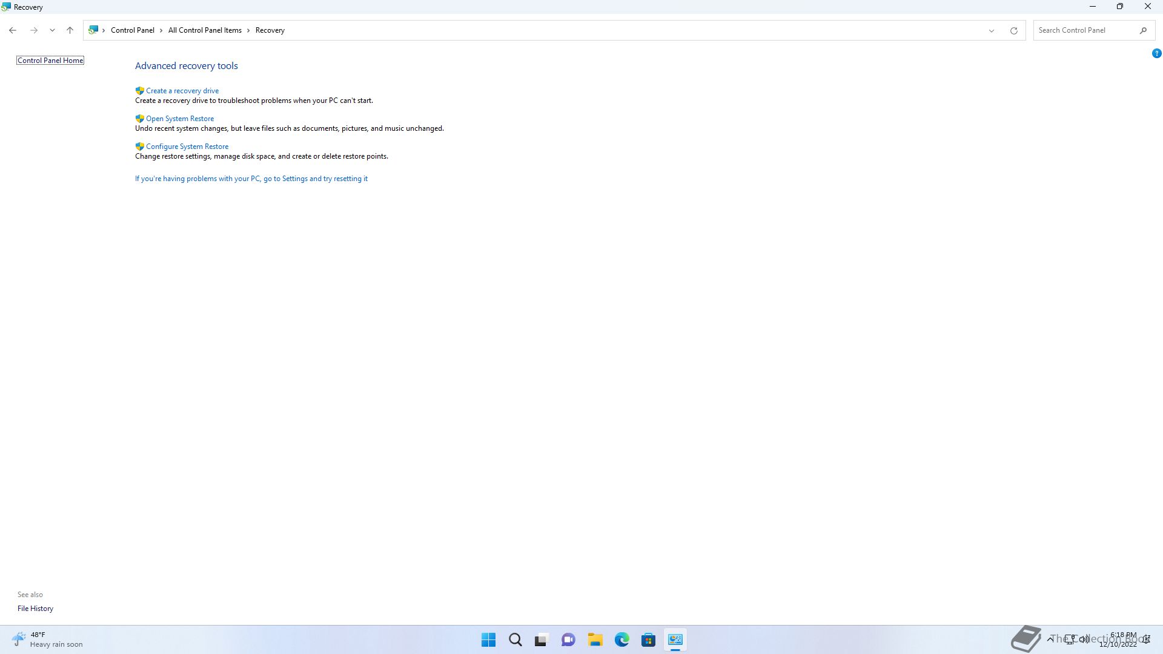Screen dimensions: 1163x654
Task: Open the Chat taskbar icon
Action: [568, 639]
